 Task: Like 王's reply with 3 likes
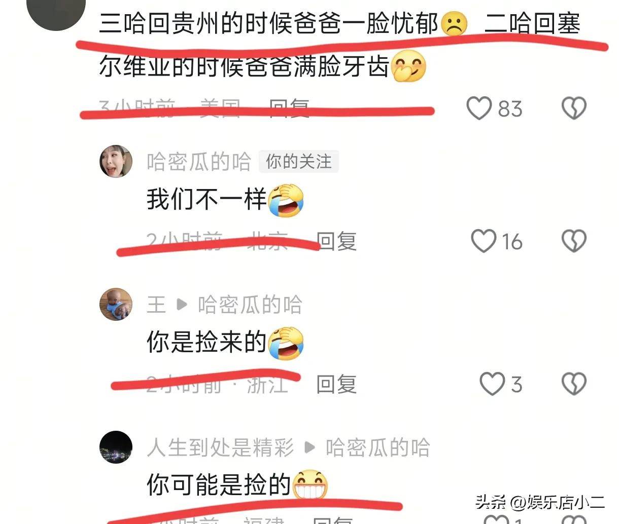point(492,384)
